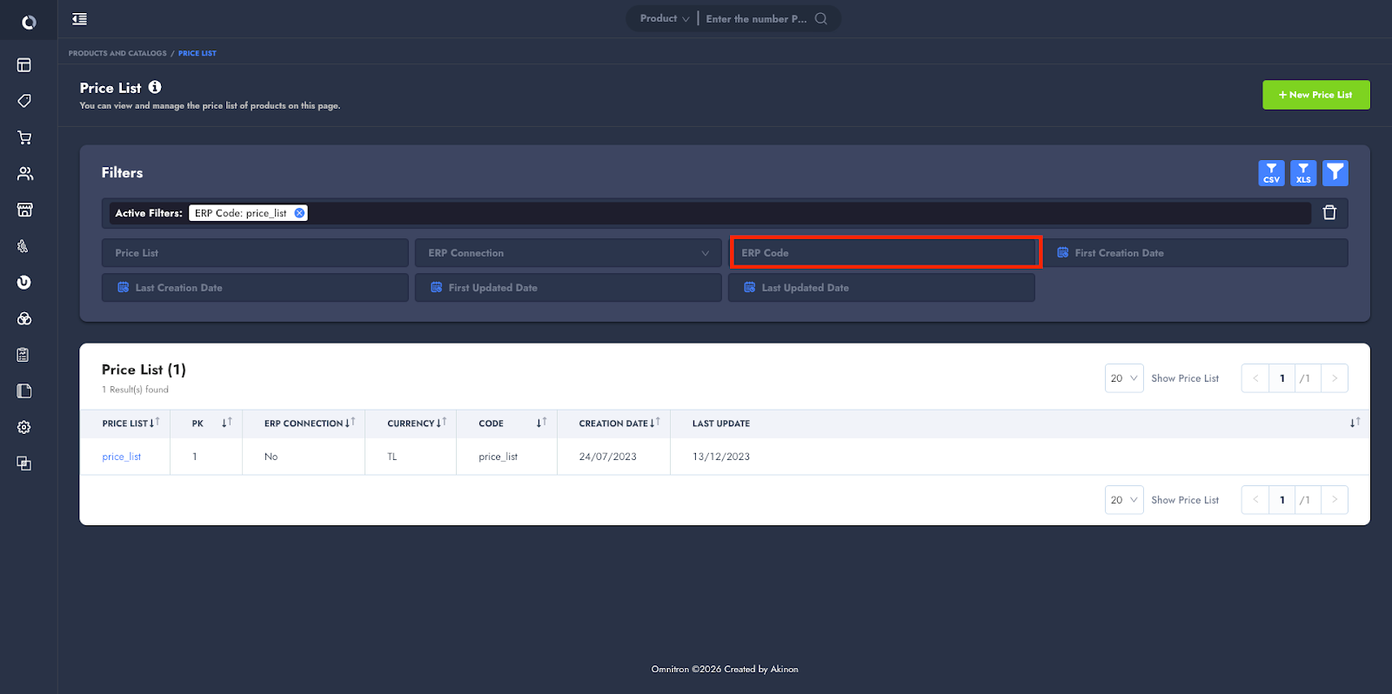Collapse the sidebar menu toggle icon
Screen dimensions: 1392x694
[79, 19]
